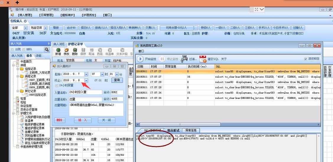Click the 删除 toolbar icon in nursing record
The height and width of the screenshot is (162, 333).
coord(75,50)
